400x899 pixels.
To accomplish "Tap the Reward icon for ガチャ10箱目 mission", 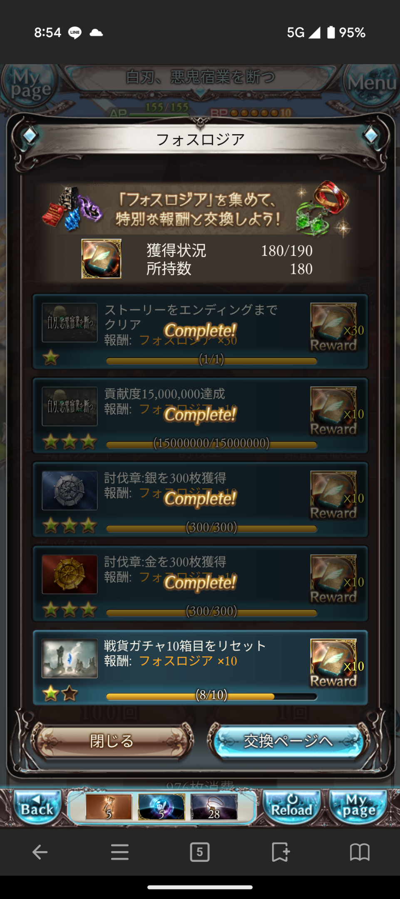I will coord(333,663).
